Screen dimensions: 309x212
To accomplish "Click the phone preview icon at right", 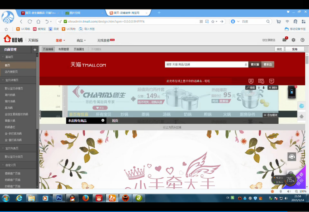I will [x=292, y=92].
